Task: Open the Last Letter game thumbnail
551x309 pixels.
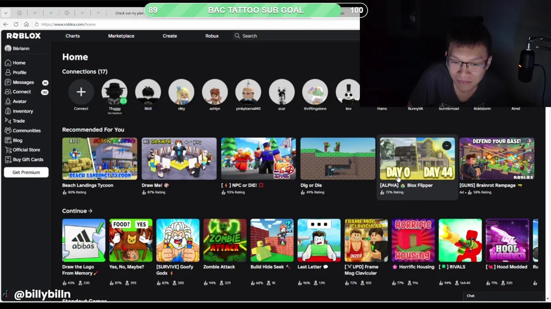Action: (319, 240)
